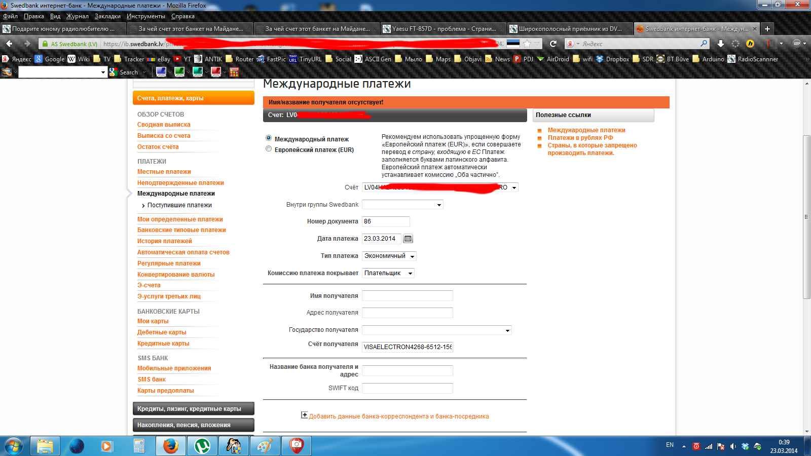The image size is (811, 456).
Task: Open the Внутри группы Swedbank dropdown
Action: click(402, 205)
